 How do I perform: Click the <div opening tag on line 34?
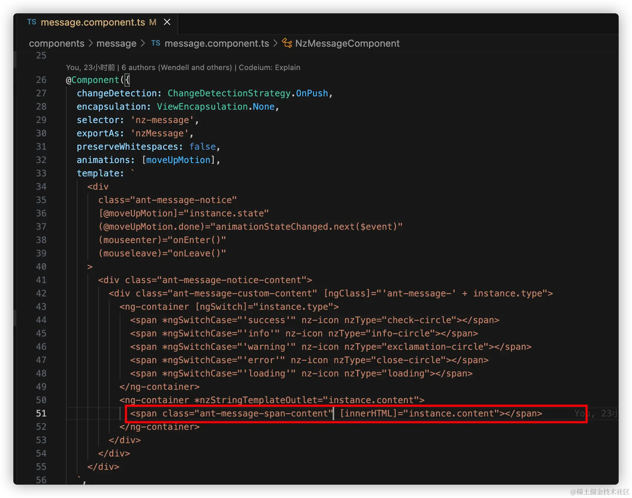click(x=98, y=187)
